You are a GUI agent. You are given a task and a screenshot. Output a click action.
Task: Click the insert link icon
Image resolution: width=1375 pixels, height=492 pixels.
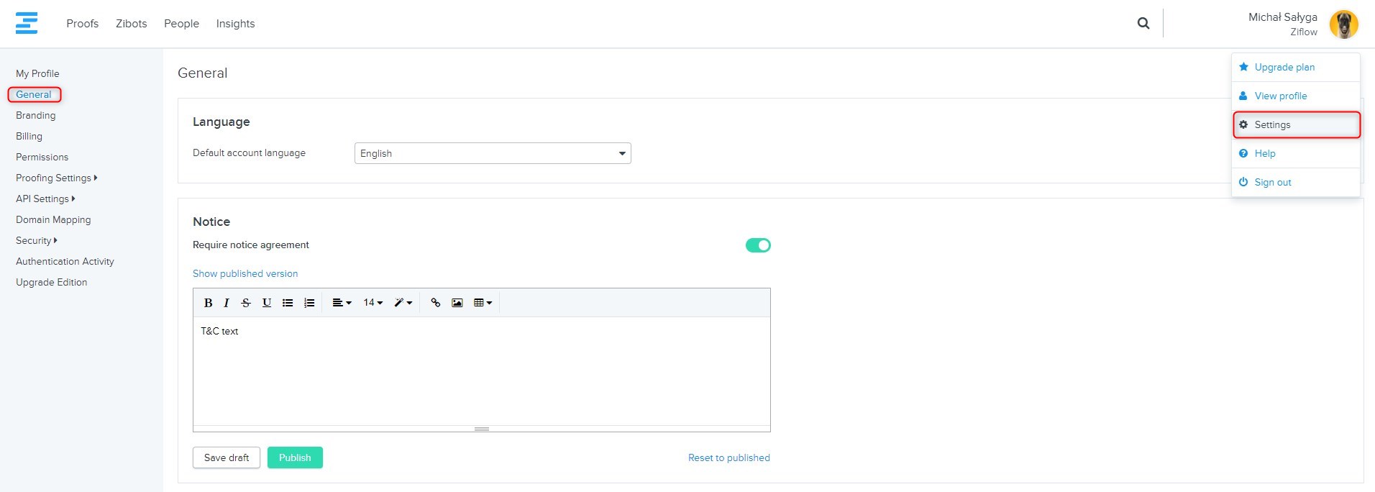tap(435, 303)
